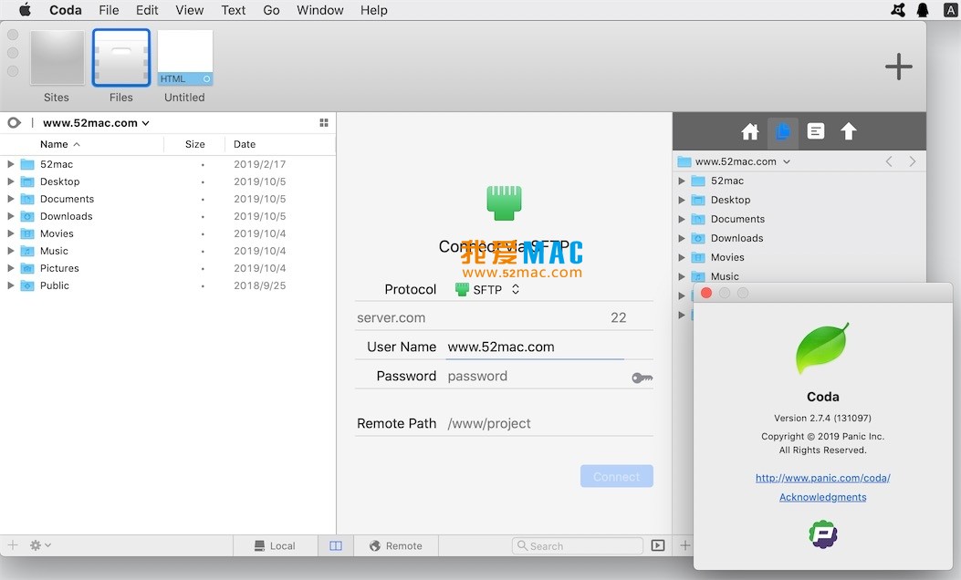The width and height of the screenshot is (961, 580).
Task: Select the Public folder row
Action: (x=168, y=285)
